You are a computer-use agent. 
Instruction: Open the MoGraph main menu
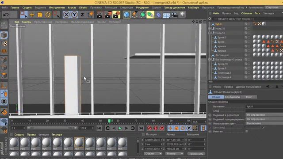[x=194, y=8]
